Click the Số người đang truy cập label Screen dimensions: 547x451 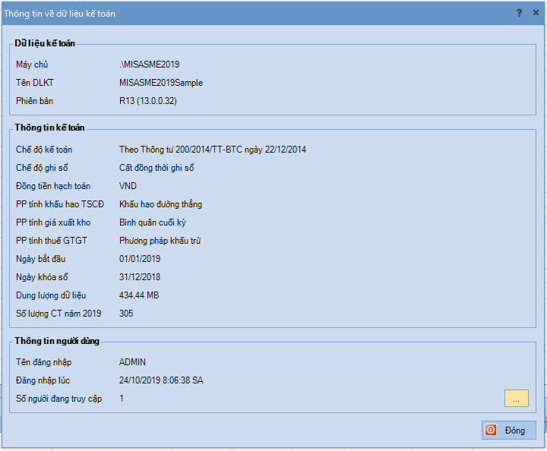point(59,399)
